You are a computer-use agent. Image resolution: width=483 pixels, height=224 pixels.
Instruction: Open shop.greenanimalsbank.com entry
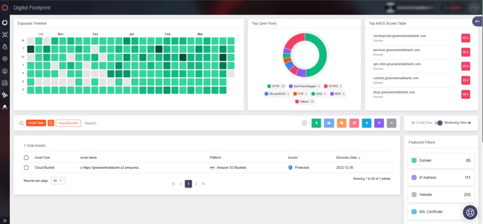tap(394, 92)
